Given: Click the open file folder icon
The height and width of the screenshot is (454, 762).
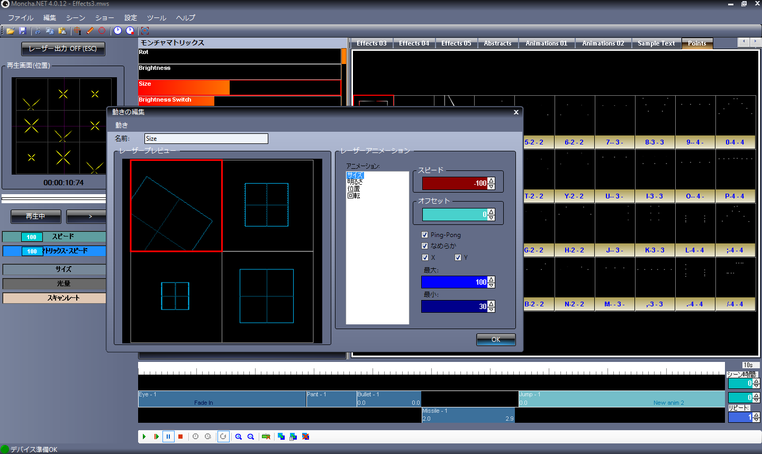Looking at the screenshot, I should [x=10, y=31].
